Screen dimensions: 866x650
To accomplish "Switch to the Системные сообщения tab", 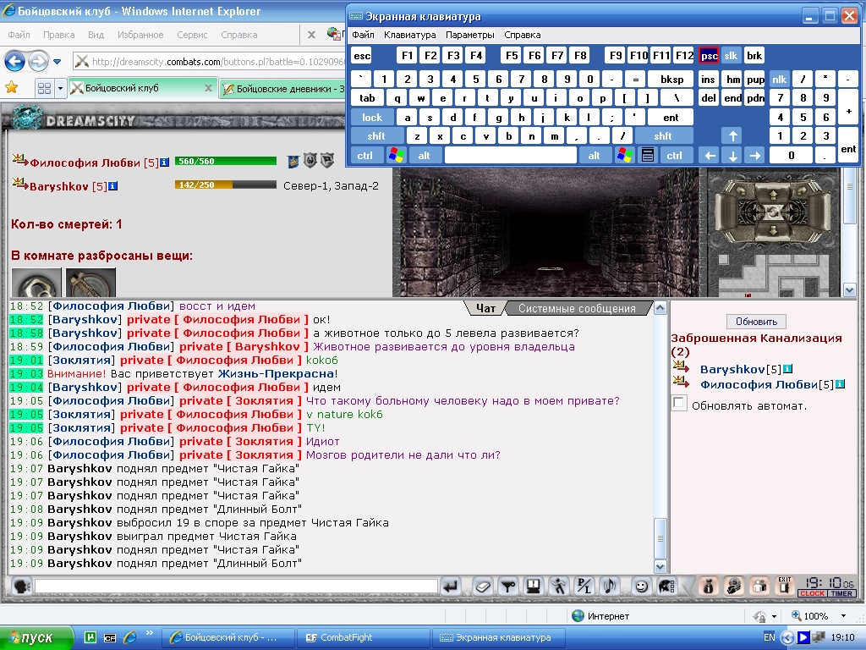I will point(577,308).
